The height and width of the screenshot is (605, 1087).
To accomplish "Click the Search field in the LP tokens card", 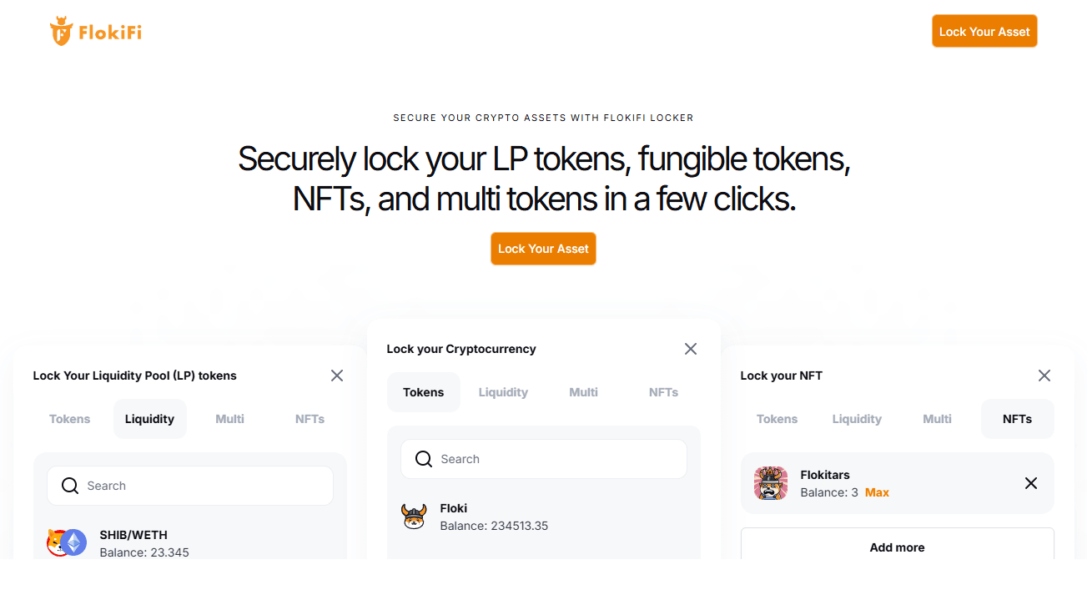I will pos(190,485).
